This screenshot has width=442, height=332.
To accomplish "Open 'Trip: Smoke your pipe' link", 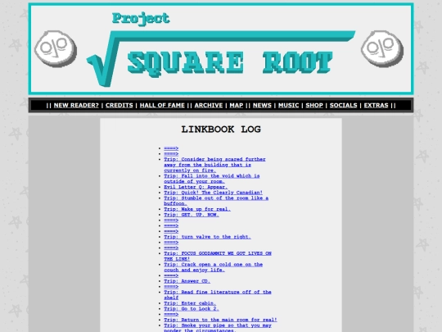I will (x=218, y=327).
